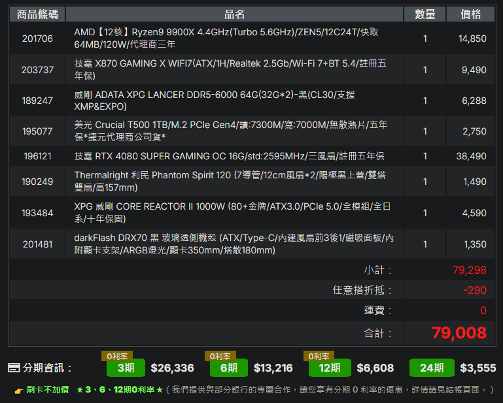Click the 0利率 badge above 12期

click(319, 356)
